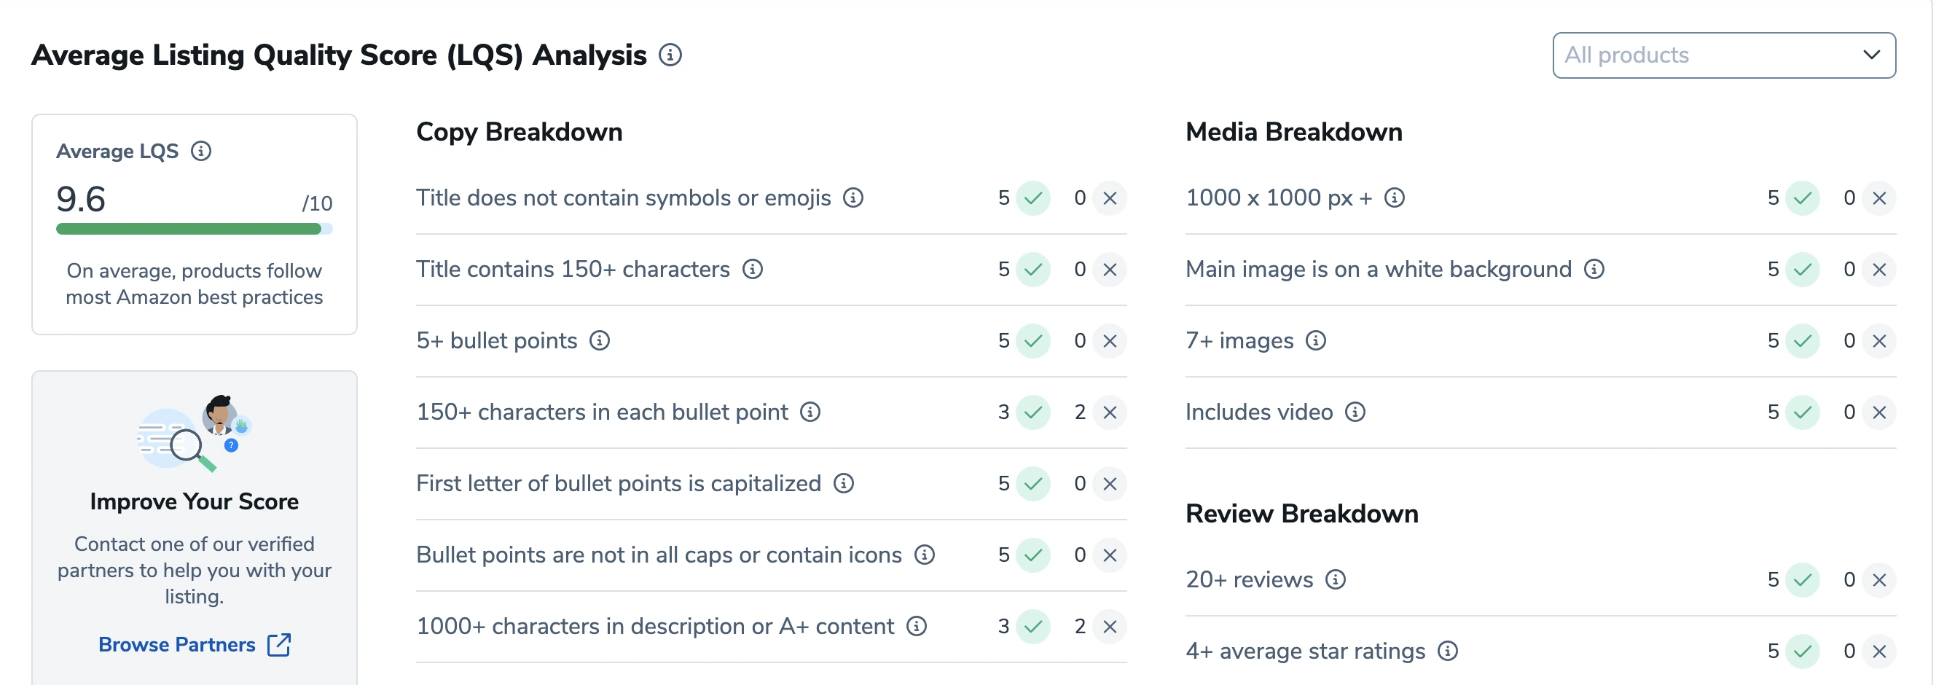Click info icon next to Average LQS Analysis heading
The image size is (1936, 685).
tap(670, 55)
